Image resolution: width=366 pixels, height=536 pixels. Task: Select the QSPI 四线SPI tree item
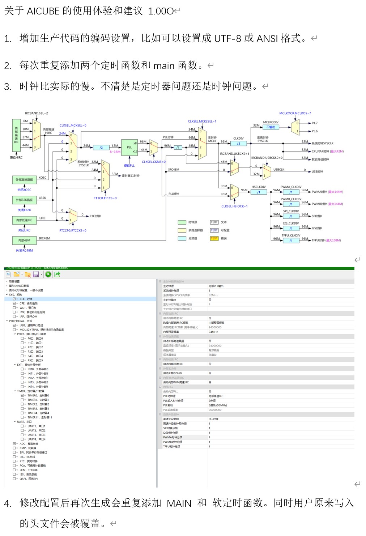(x=29, y=478)
